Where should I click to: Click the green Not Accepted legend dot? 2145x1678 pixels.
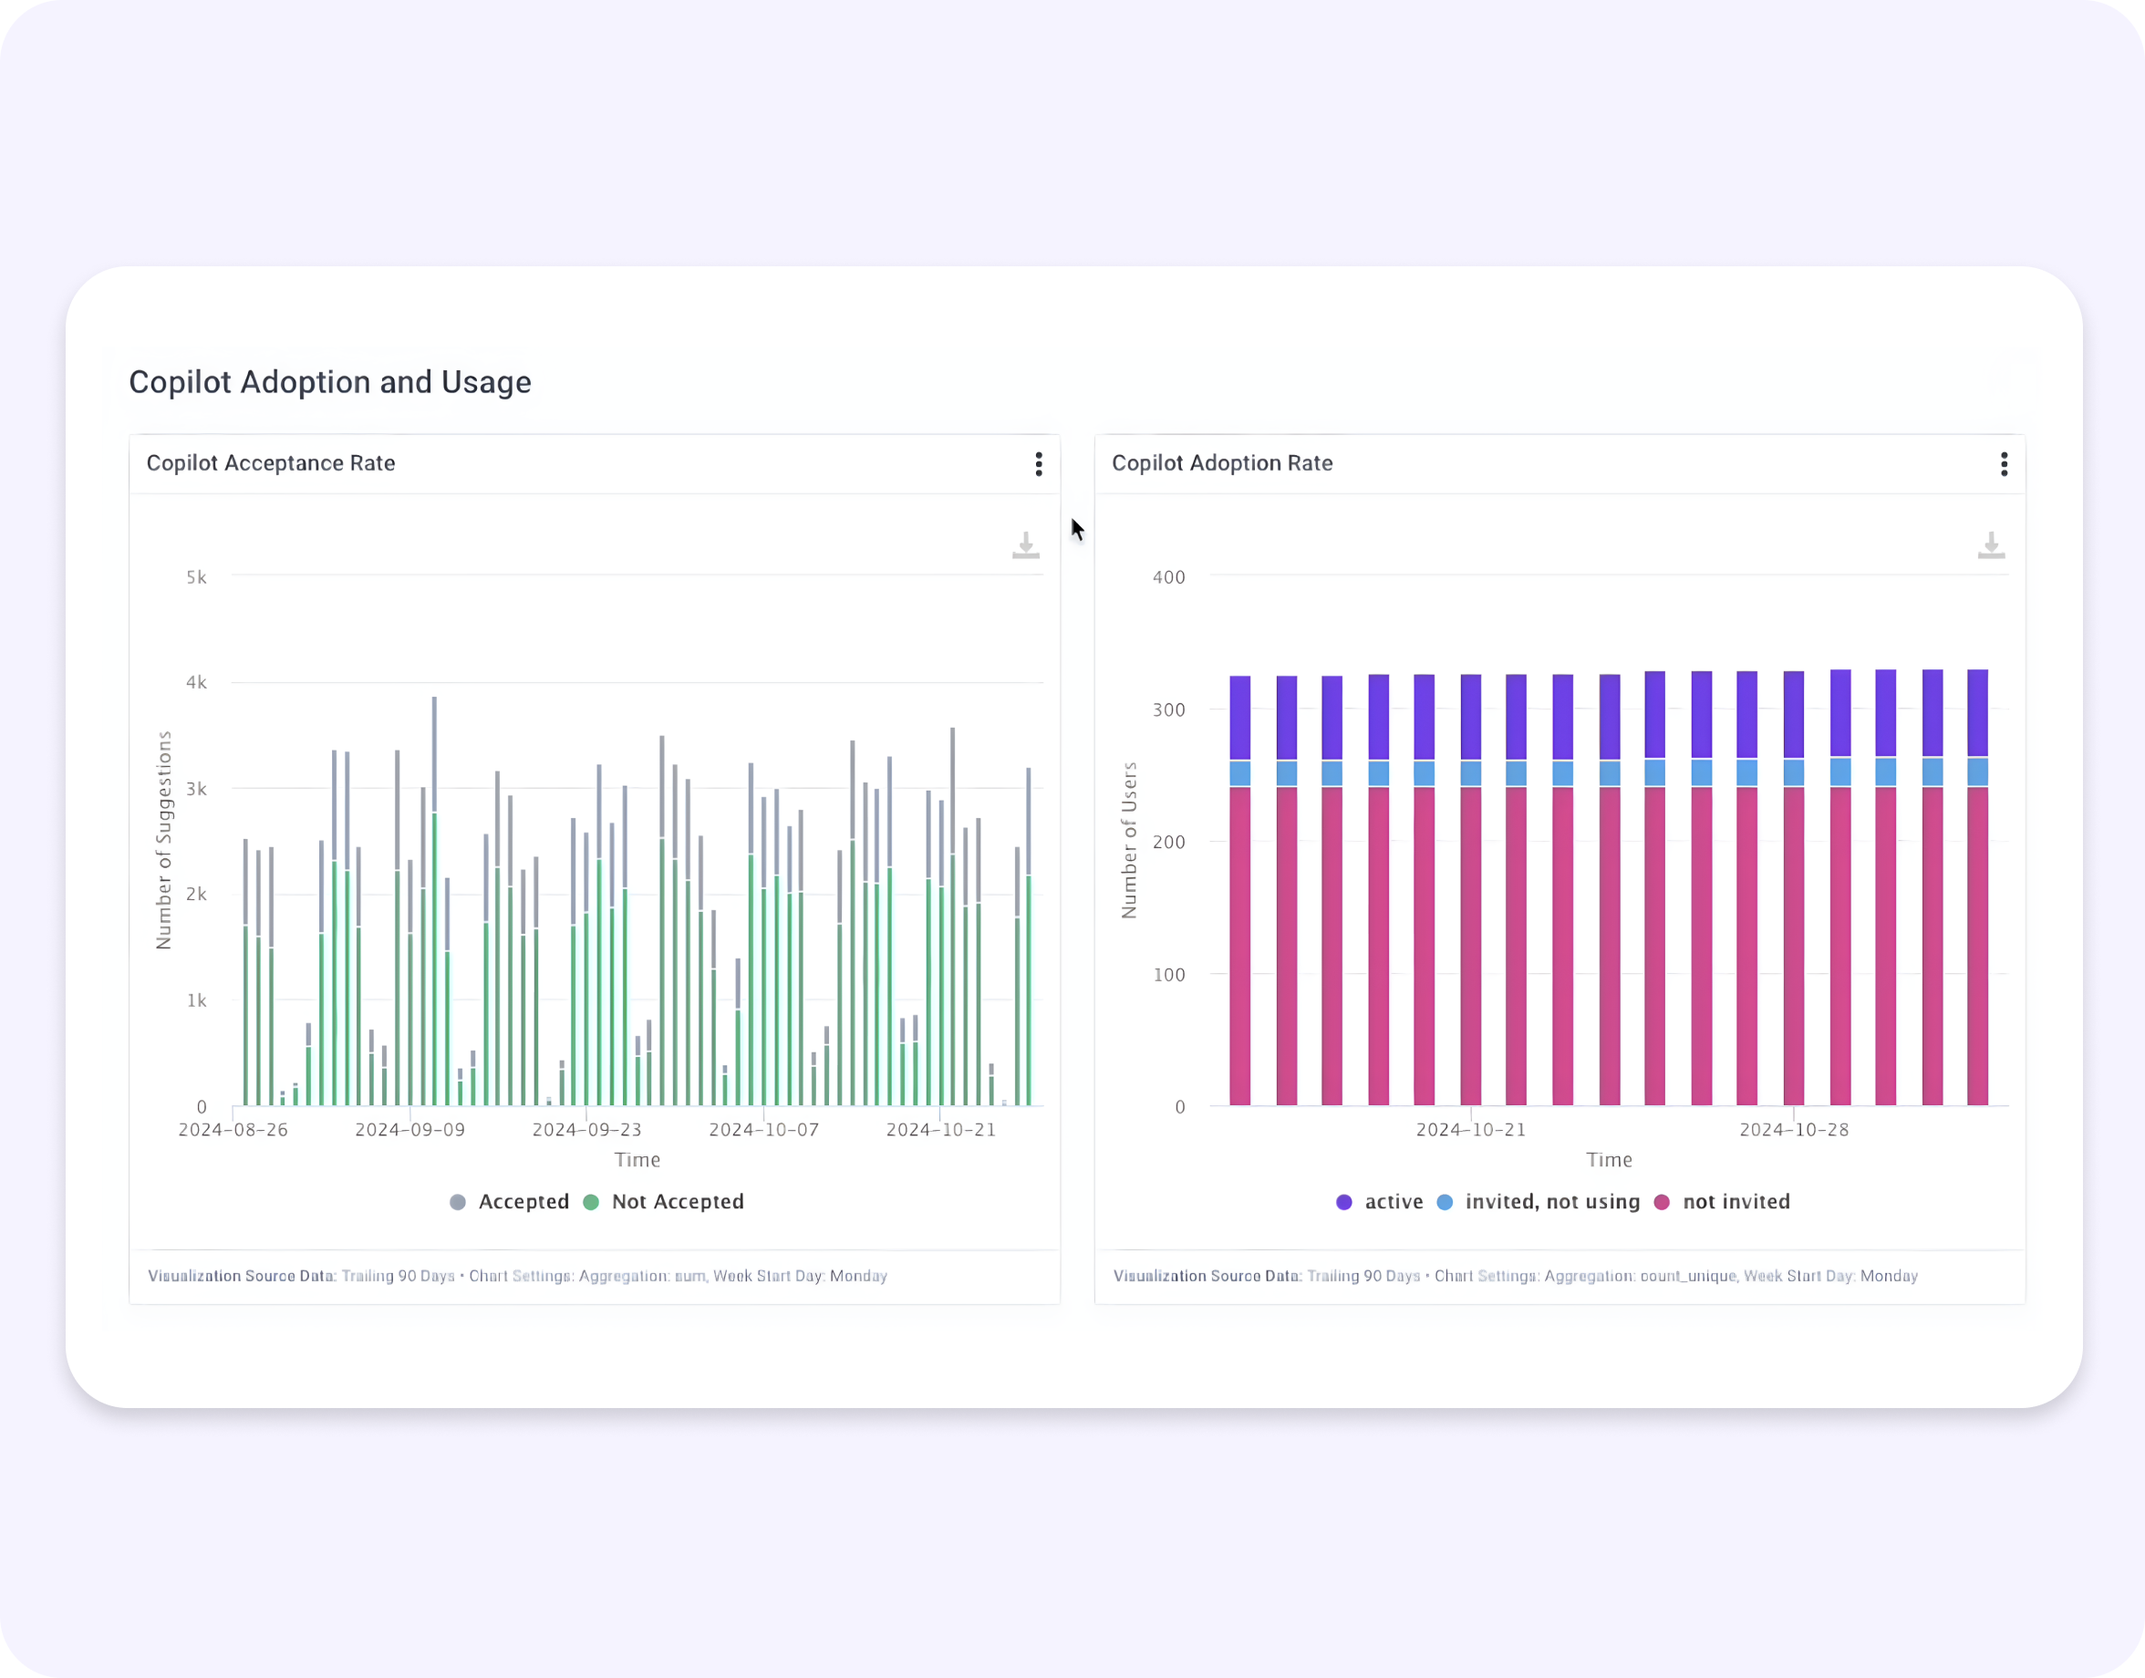point(591,1202)
